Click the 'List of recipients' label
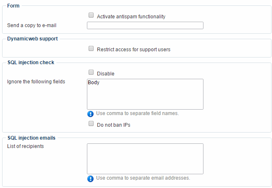272x188 pixels. click(25, 146)
